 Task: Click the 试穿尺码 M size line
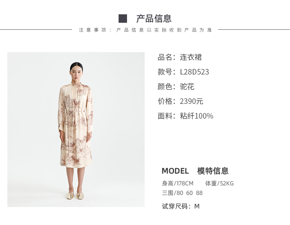coord(181,206)
